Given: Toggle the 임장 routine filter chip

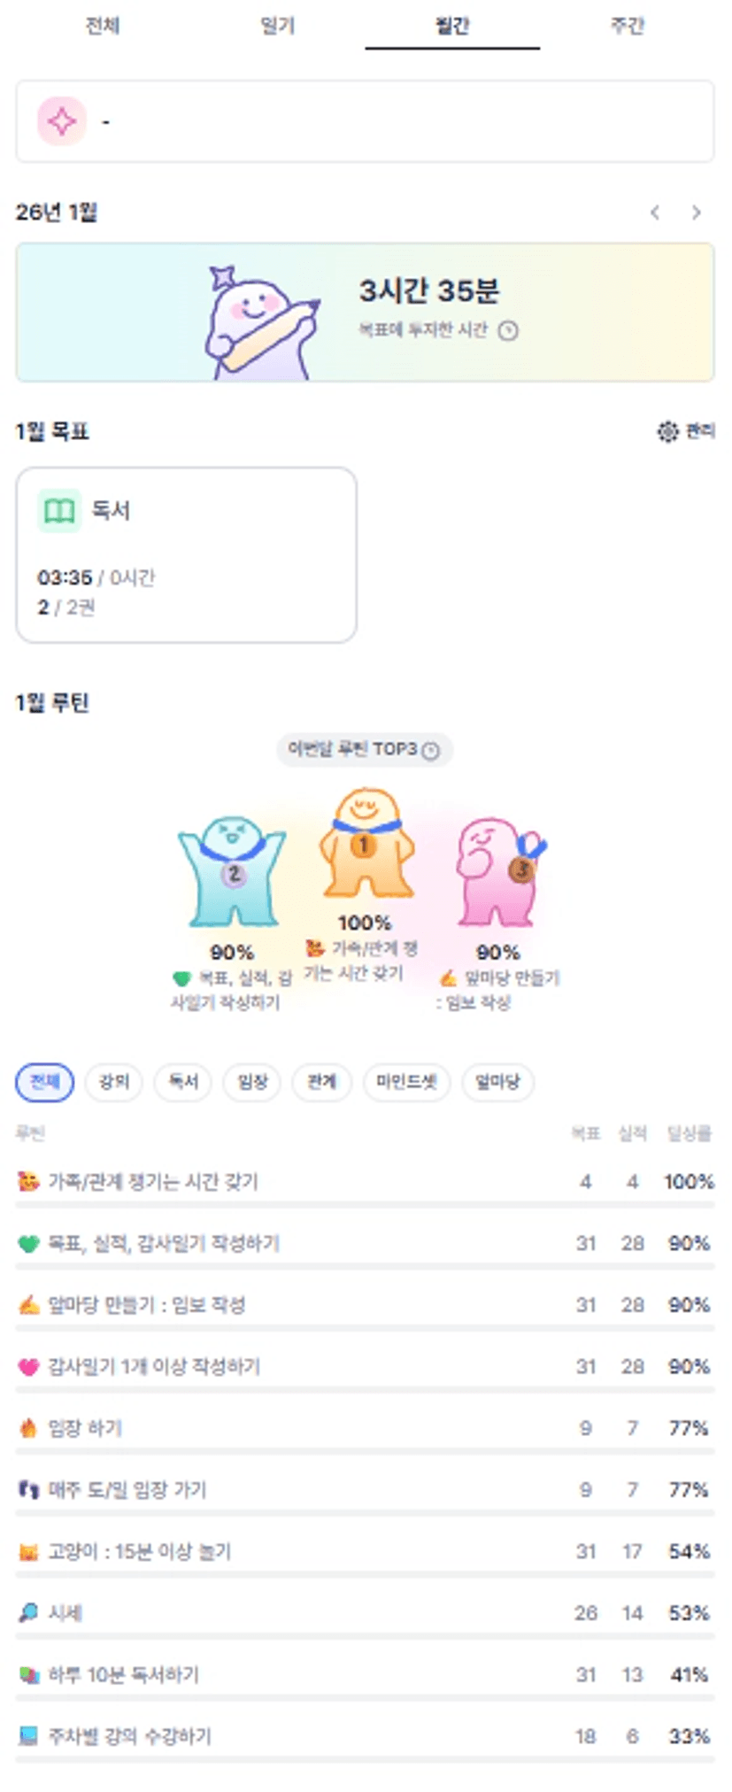Looking at the screenshot, I should (x=252, y=1082).
